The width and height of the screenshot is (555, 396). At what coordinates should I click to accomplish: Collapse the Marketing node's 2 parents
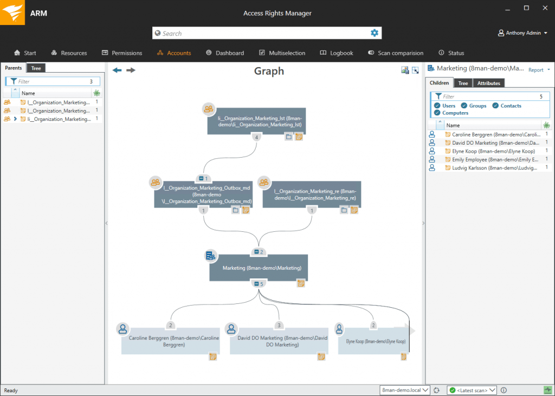(256, 252)
